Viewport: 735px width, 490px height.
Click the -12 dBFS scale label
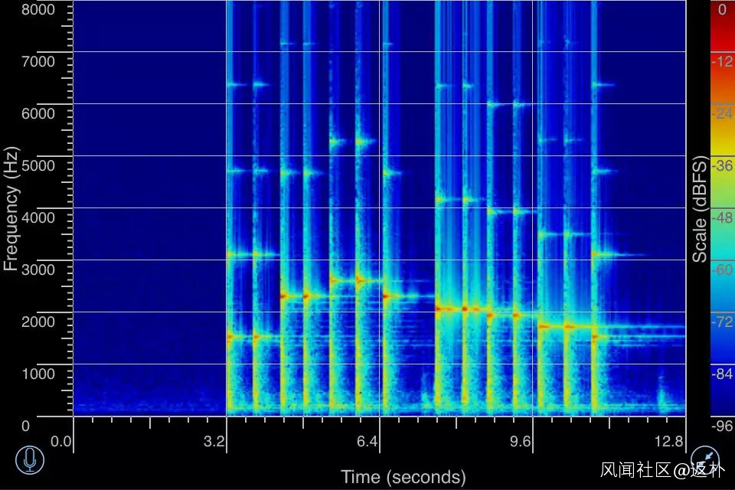[x=722, y=61]
